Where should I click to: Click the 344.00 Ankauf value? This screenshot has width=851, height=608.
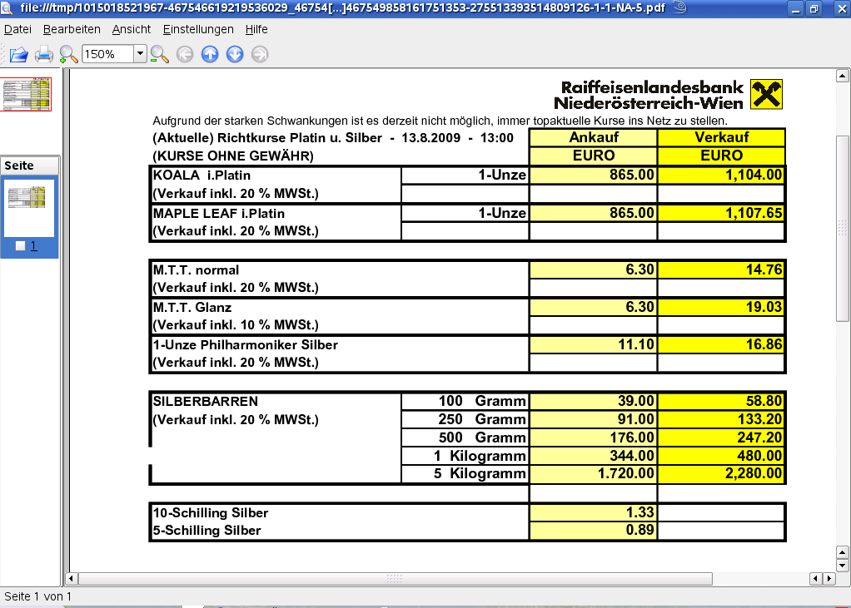632,455
